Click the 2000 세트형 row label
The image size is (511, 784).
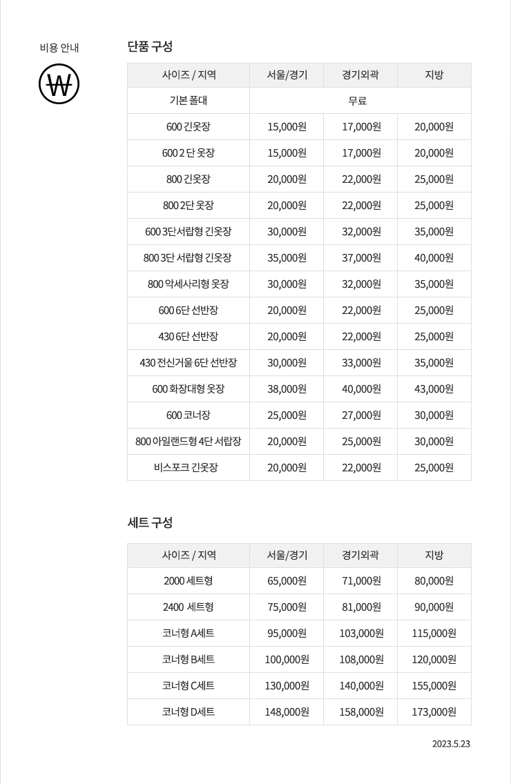tap(189, 581)
